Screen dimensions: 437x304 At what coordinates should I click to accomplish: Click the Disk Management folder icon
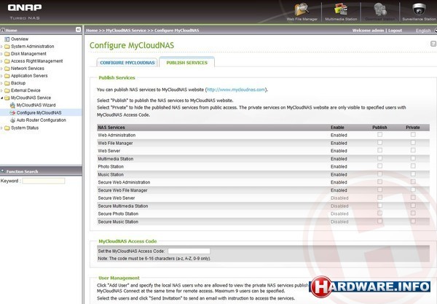[x=7, y=54]
